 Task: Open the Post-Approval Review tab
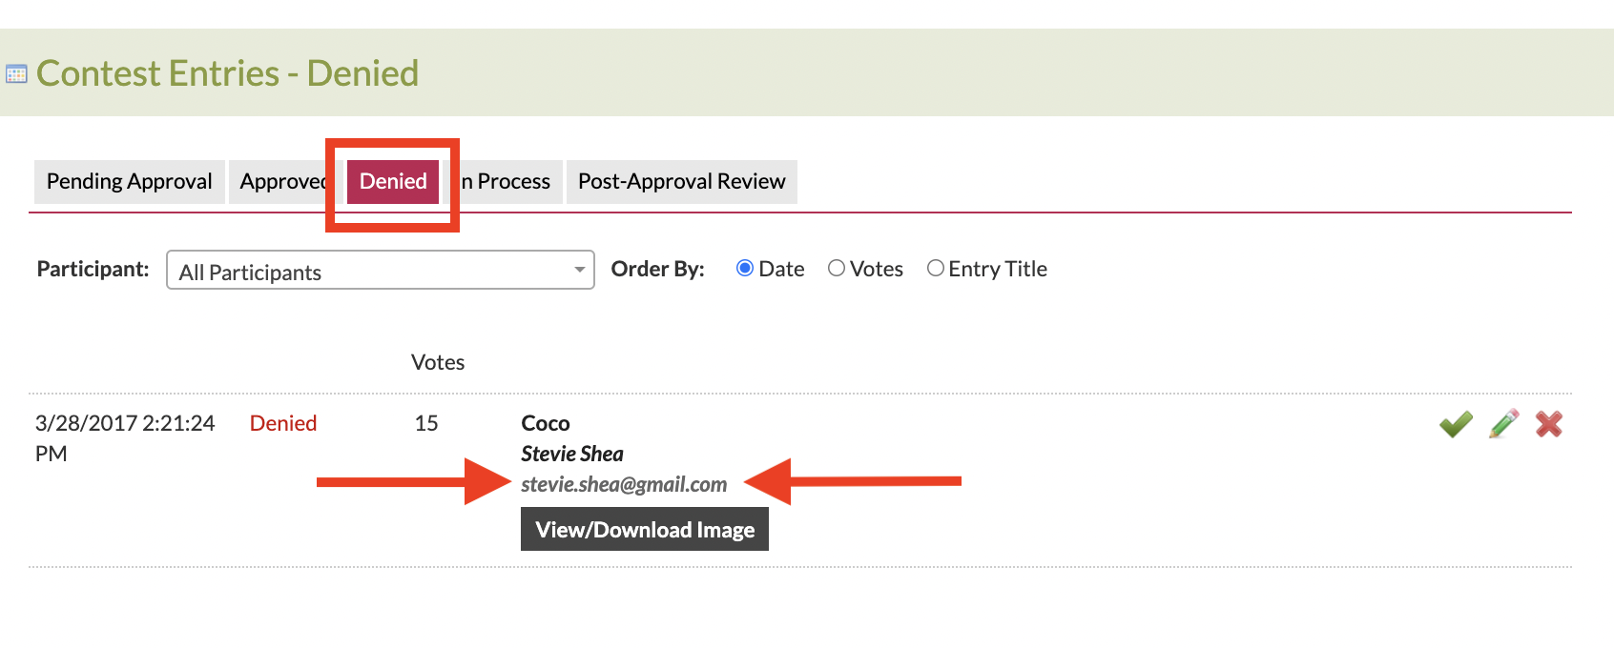tap(681, 182)
